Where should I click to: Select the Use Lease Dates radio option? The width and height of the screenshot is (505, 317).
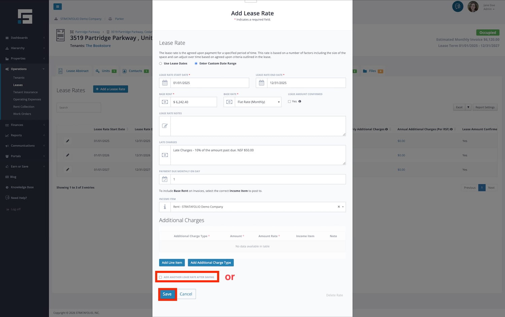[x=161, y=63]
